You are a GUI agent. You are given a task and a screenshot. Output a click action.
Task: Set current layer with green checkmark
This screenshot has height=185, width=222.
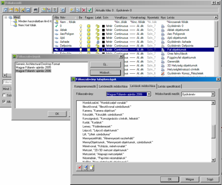pos(89,10)
